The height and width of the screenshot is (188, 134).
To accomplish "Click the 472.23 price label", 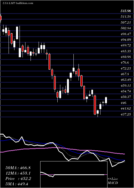I will [125, 68].
